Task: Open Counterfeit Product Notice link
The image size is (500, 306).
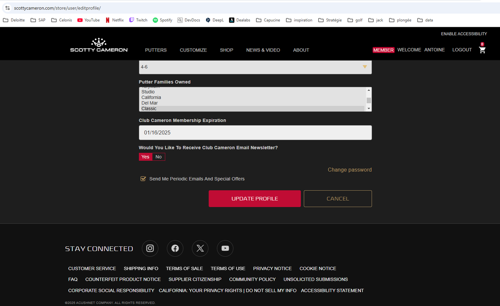Action: (123, 279)
